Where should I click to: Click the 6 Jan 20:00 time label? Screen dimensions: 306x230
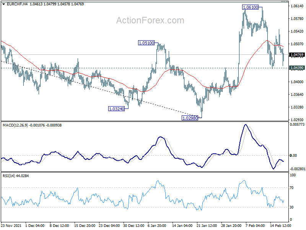[x=157, y=225]
